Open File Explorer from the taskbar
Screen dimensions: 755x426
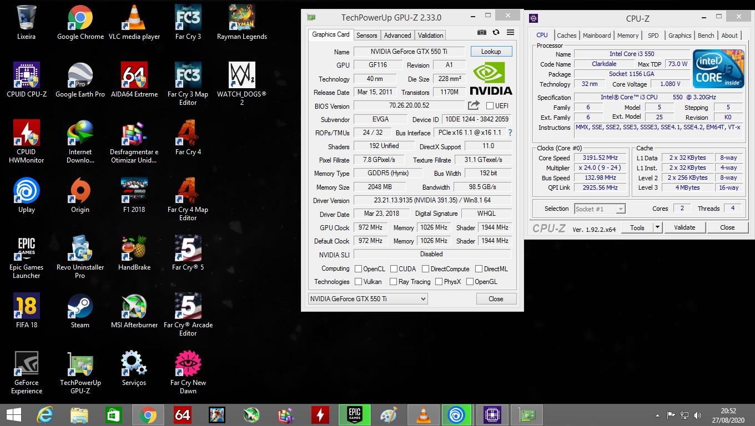[x=79, y=415]
